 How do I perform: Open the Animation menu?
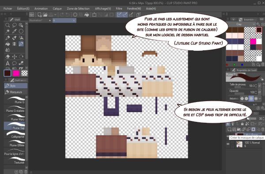coord(41,9)
